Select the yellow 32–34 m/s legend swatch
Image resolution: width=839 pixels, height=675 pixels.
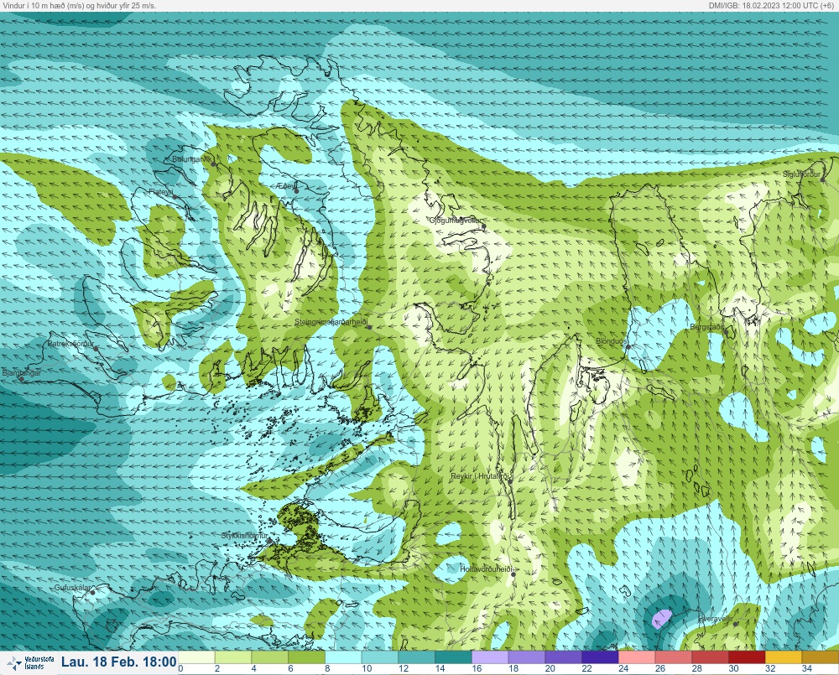pyautogui.click(x=784, y=657)
